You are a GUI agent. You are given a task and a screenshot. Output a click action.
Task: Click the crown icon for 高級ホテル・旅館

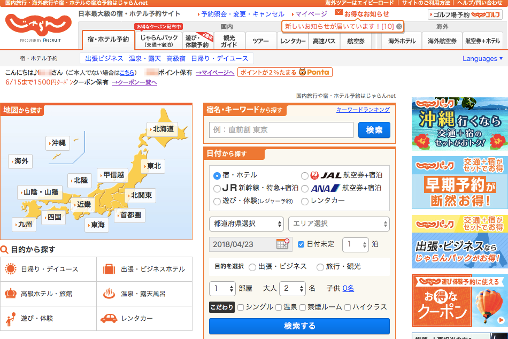coord(11,294)
